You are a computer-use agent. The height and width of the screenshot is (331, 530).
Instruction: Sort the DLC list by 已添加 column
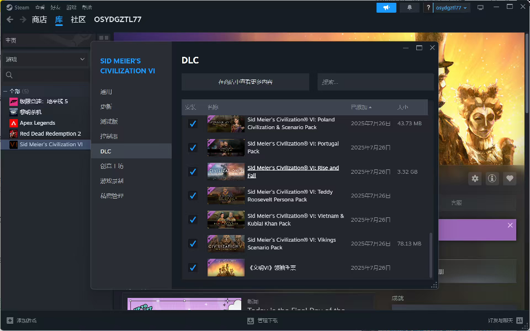click(361, 107)
